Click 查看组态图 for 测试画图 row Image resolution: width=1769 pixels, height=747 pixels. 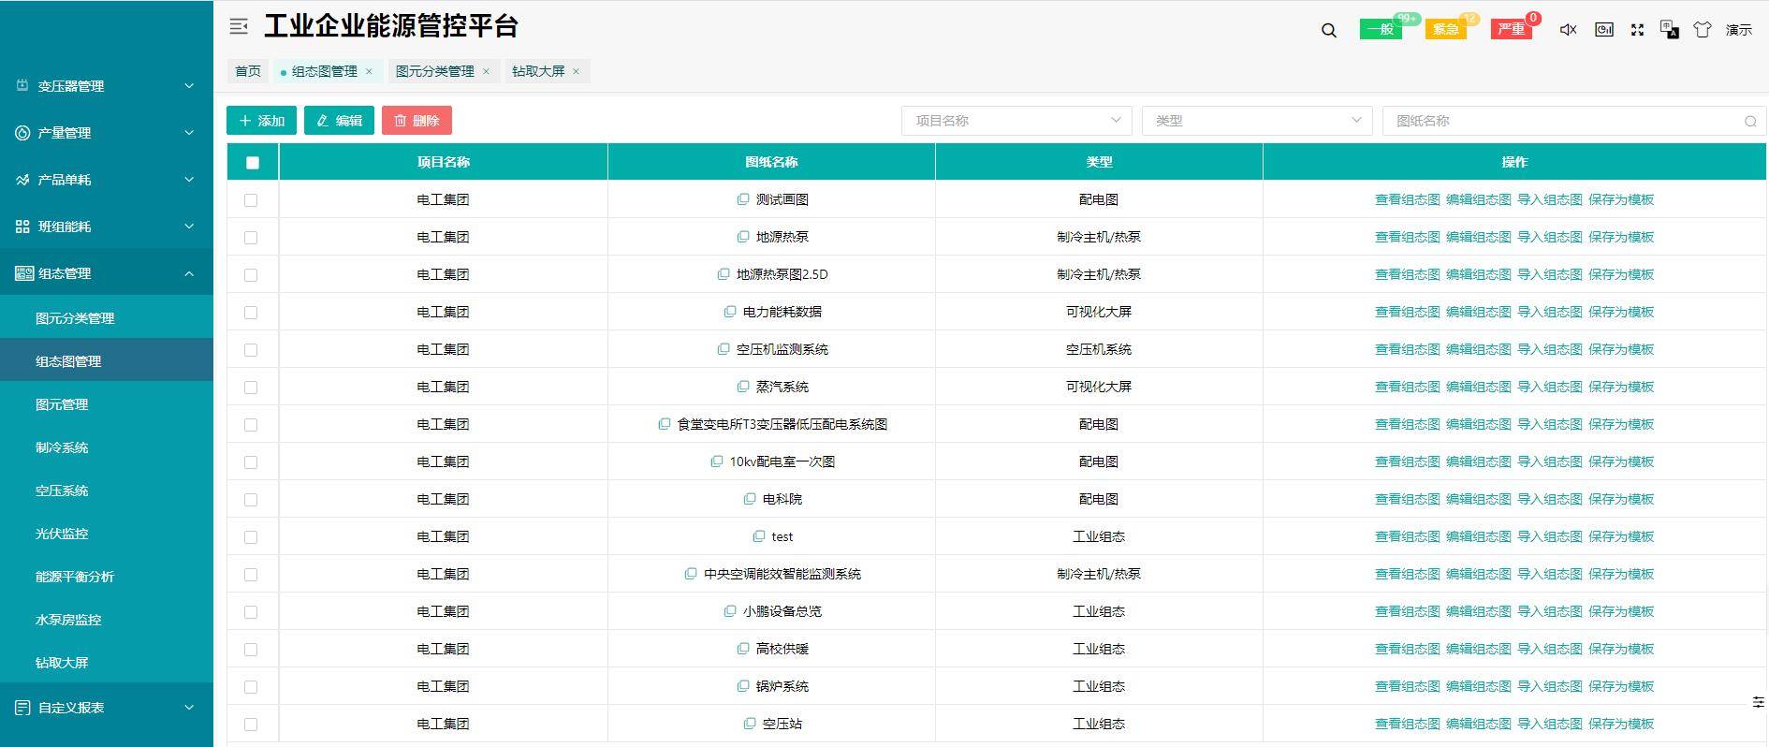point(1407,199)
